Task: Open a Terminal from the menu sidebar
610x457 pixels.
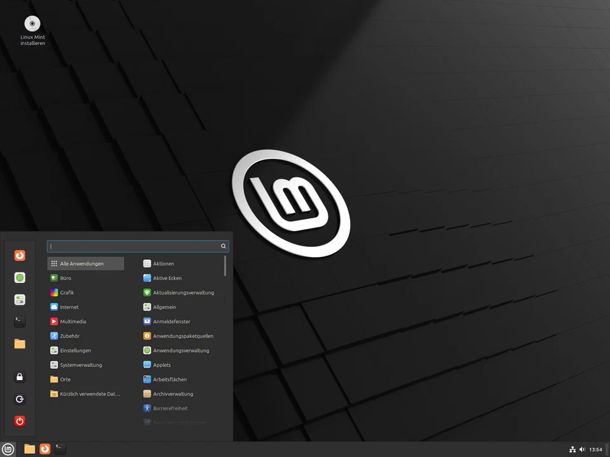Action: click(x=20, y=322)
